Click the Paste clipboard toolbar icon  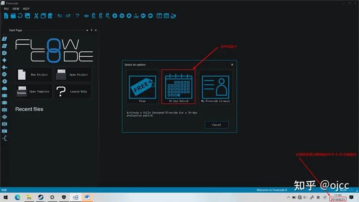[50, 16]
